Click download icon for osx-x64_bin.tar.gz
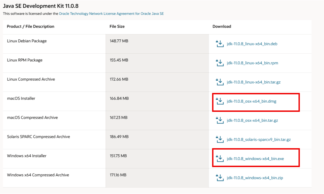This screenshot has width=324, height=194. pyautogui.click(x=220, y=120)
